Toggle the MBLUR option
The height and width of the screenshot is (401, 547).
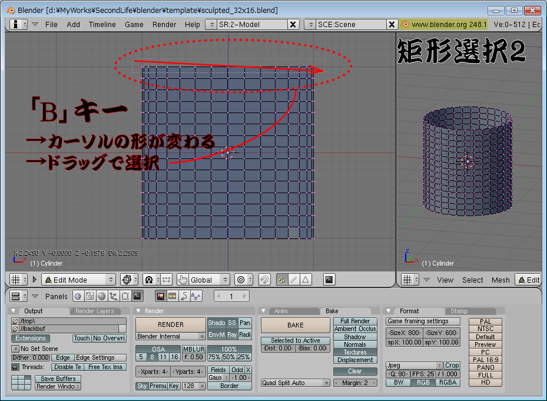(194, 349)
